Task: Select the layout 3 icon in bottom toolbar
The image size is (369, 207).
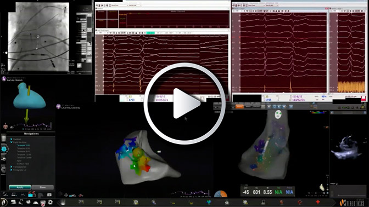Action: pyautogui.click(x=118, y=202)
